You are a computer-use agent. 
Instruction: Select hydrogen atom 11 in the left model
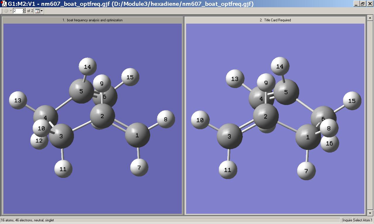point(63,169)
